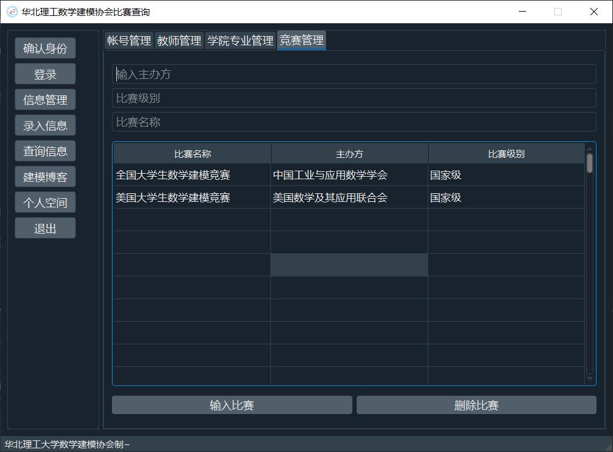Click the 比赛级别 text field

pos(354,98)
